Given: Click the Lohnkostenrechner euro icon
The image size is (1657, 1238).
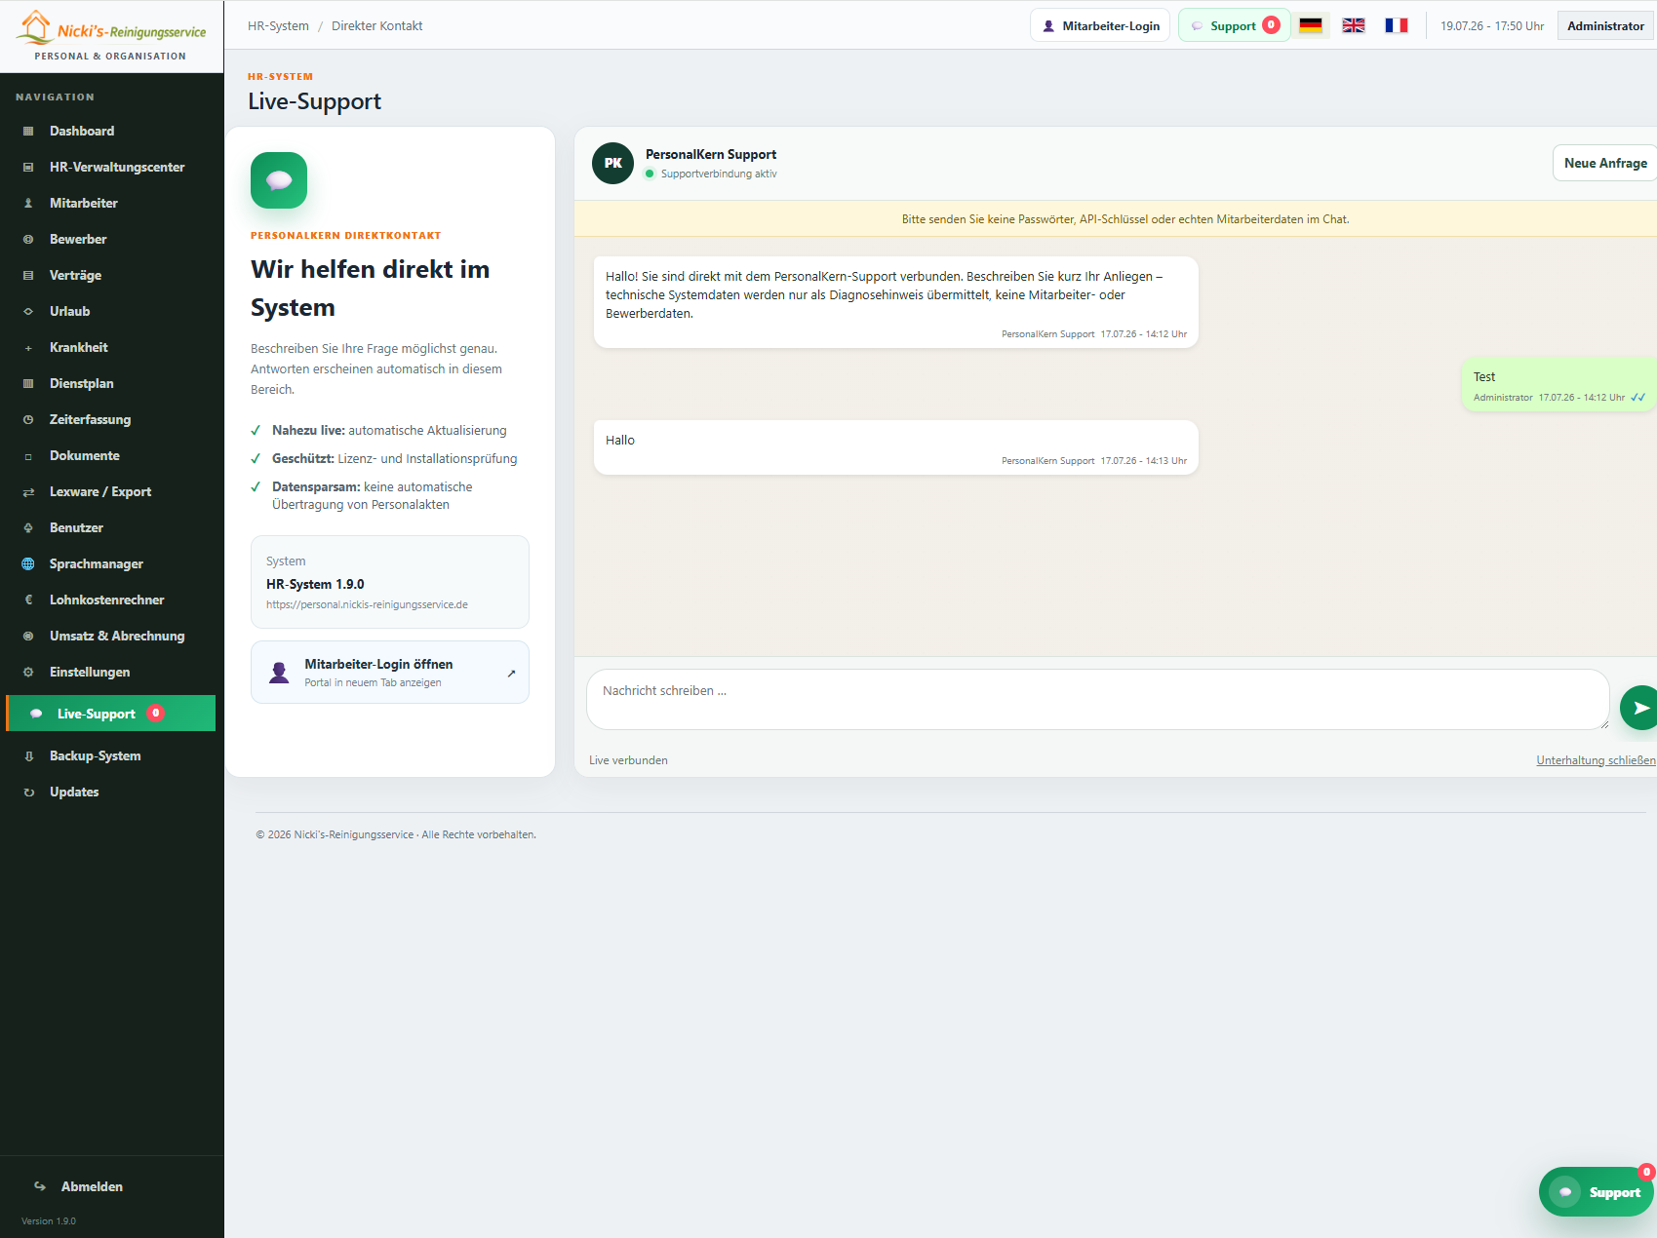Looking at the screenshot, I should pyautogui.click(x=28, y=600).
